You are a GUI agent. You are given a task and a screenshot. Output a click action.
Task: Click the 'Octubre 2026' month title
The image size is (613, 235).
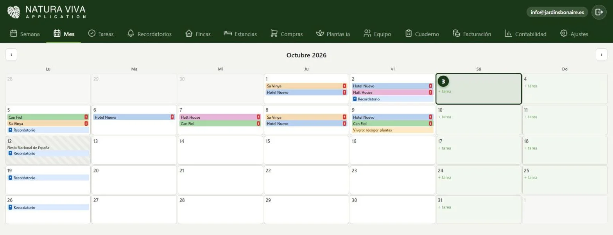click(x=306, y=55)
